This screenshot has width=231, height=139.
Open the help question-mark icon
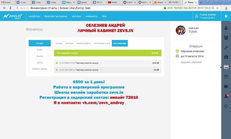coord(226,16)
